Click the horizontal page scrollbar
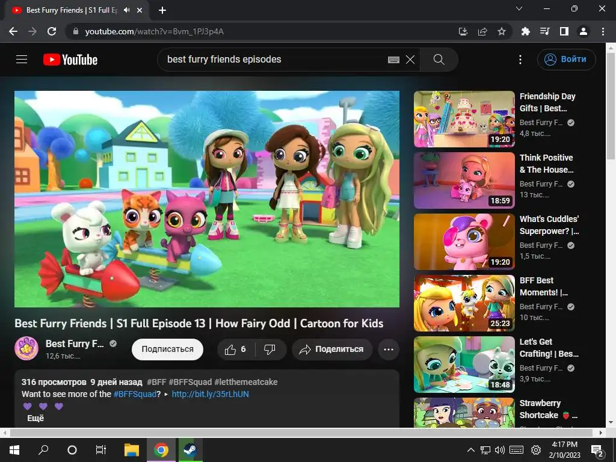The width and height of the screenshot is (616, 462). click(x=301, y=433)
